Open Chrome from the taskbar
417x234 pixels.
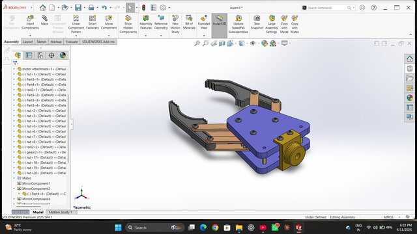pos(215,227)
